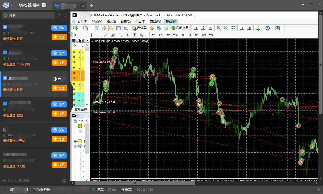Image resolution: width=323 pixels, height=194 pixels.
Task: Draw a vertical line tool
Action: point(91,35)
